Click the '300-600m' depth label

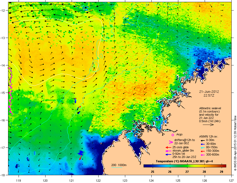coord(212,154)
